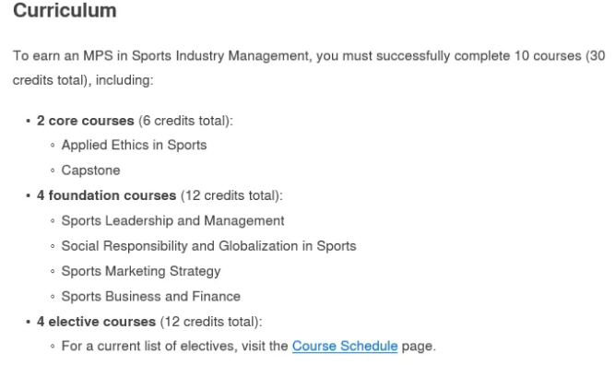Click '(12 credits total)' after elective courses
Screen dimensions: 615x365
(211, 322)
